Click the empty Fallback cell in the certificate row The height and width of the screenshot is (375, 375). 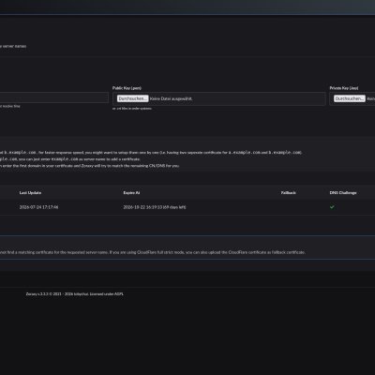[288, 207]
